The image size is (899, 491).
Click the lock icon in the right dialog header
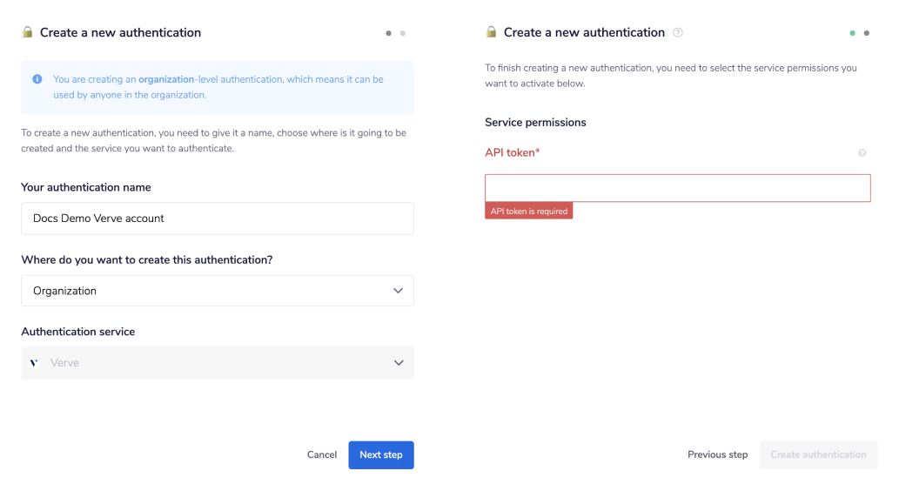pos(491,32)
